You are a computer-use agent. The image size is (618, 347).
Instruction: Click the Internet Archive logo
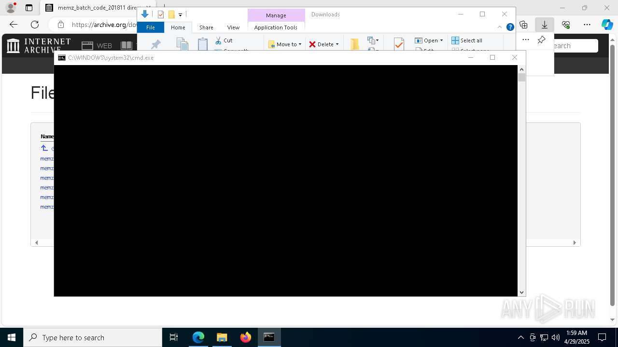(x=39, y=46)
